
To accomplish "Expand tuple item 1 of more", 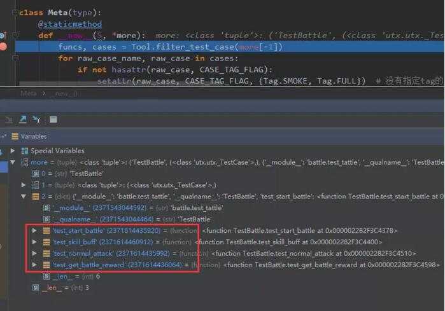I will 24,185.
